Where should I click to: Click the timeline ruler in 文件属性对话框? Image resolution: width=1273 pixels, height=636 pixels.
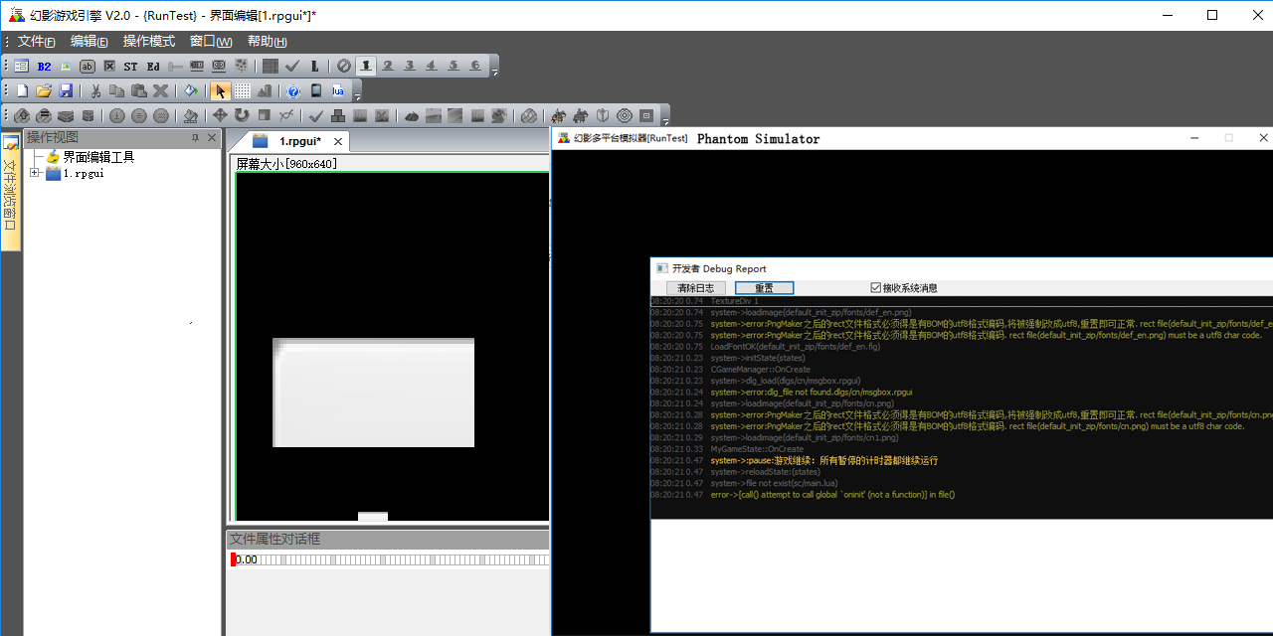(x=390, y=559)
